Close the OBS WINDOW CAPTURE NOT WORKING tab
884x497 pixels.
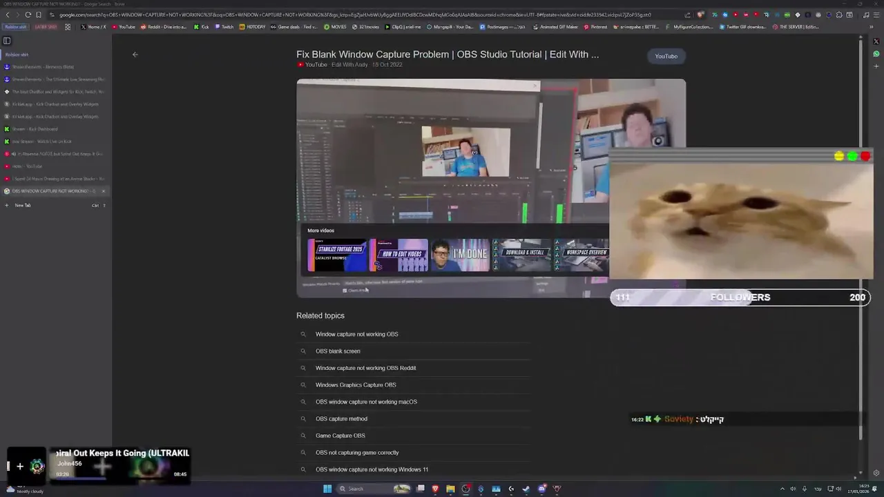point(104,191)
